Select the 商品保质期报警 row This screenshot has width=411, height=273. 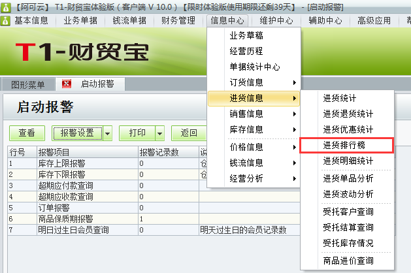coord(154,219)
